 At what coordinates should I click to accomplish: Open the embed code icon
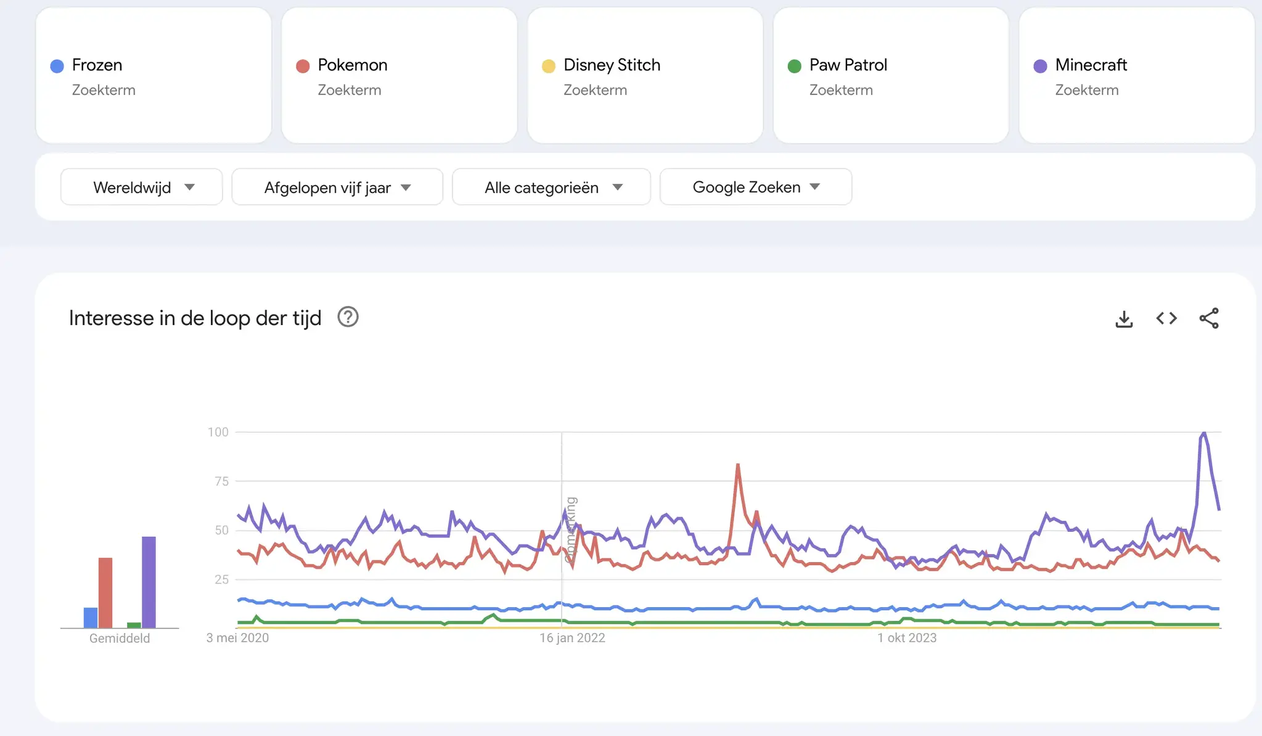pos(1166,318)
